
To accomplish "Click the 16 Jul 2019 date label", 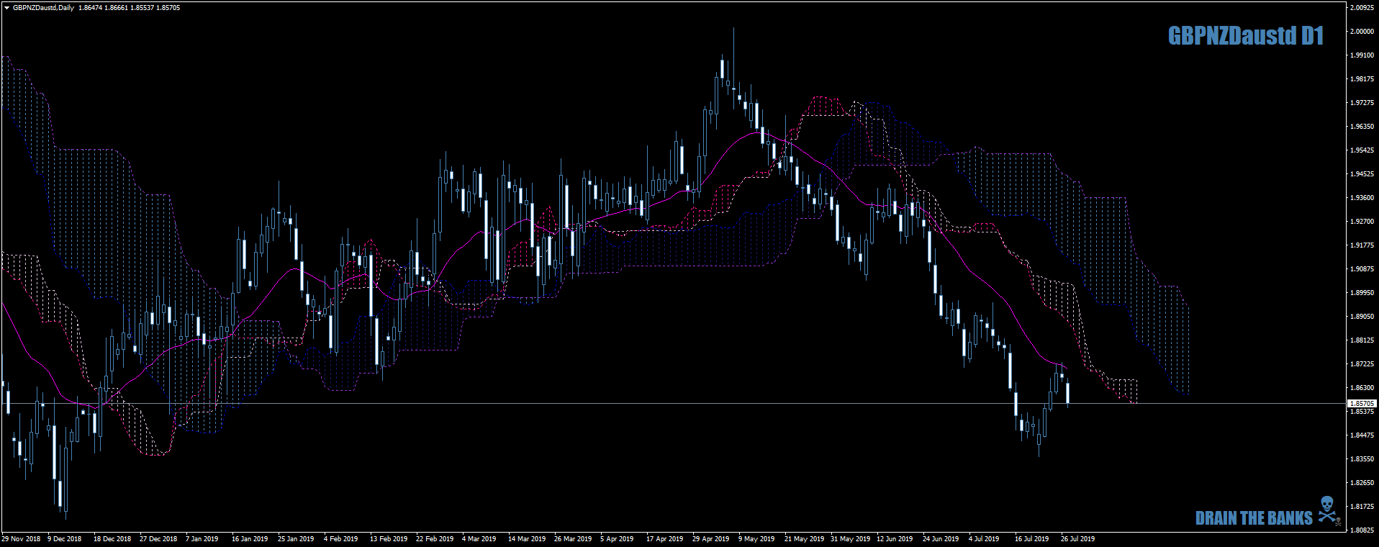I will pos(1032,539).
